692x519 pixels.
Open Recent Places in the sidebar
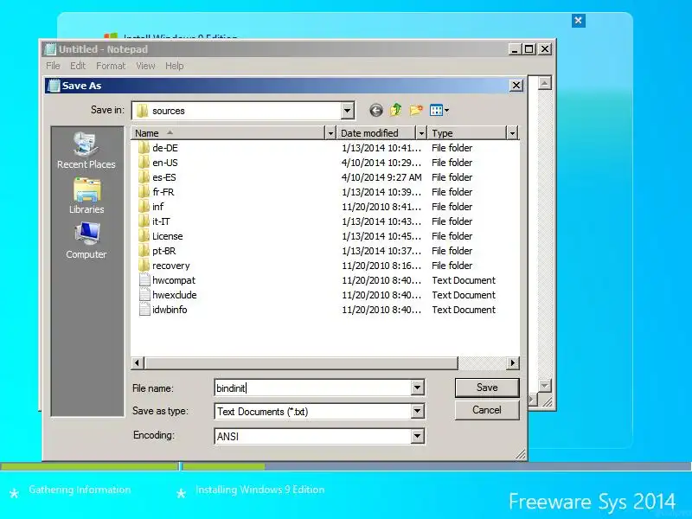point(86,151)
